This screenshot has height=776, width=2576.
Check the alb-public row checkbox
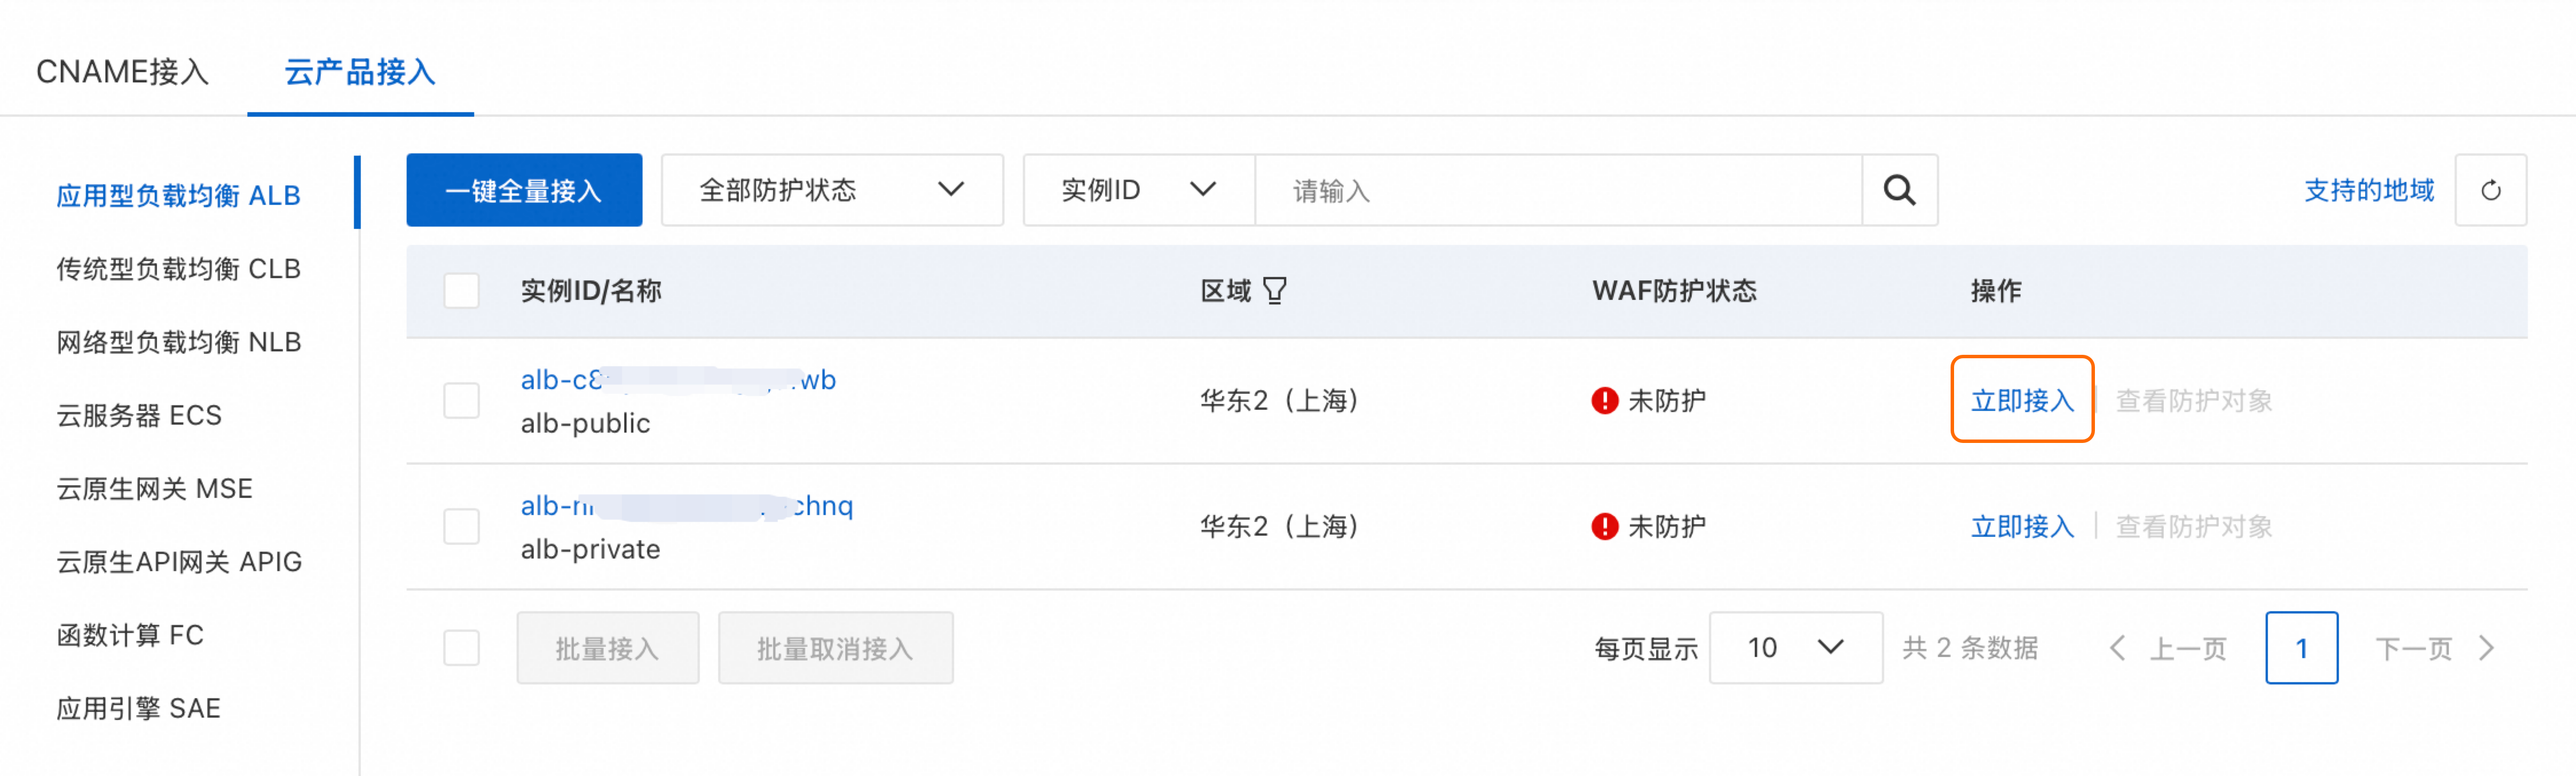tap(461, 401)
